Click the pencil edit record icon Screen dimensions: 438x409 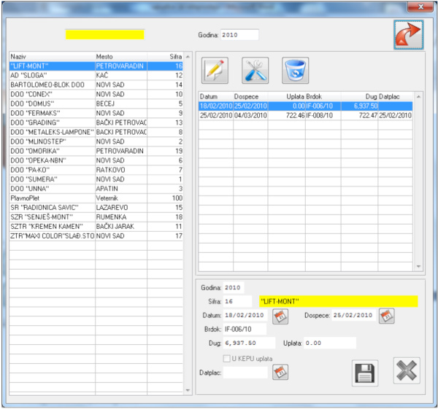tap(217, 71)
